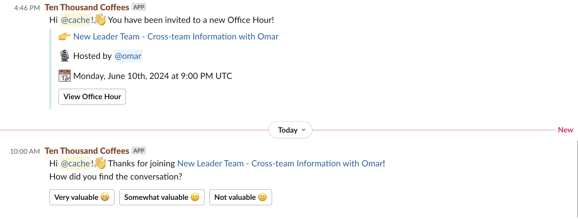
Task: Click the pointing hand emoji before the invitation link
Action: tap(65, 37)
